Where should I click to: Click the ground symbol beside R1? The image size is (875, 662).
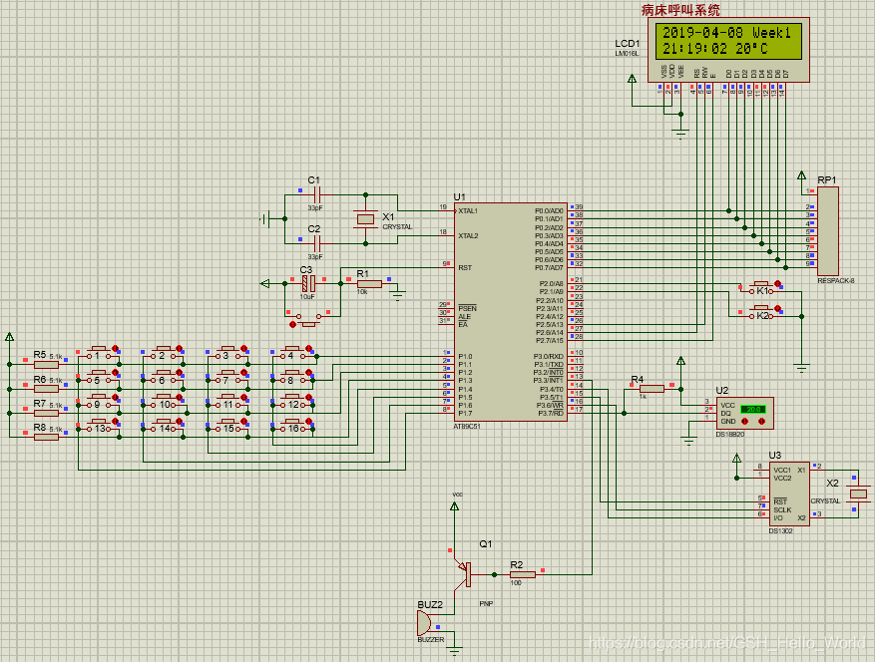[397, 296]
